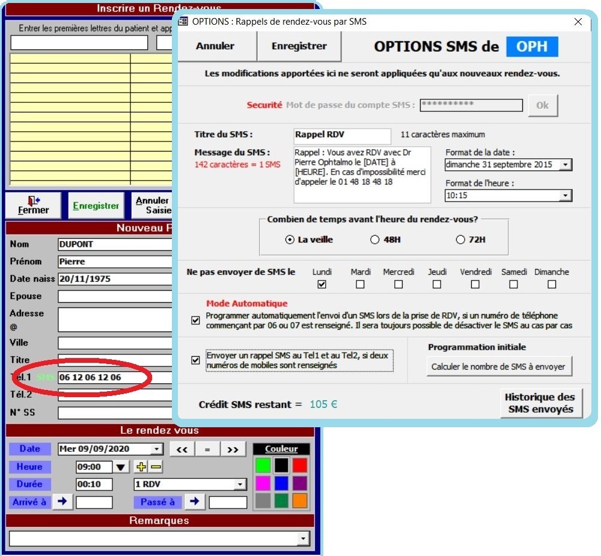Go to previous date with the << button
The image size is (601, 556).
[183, 449]
